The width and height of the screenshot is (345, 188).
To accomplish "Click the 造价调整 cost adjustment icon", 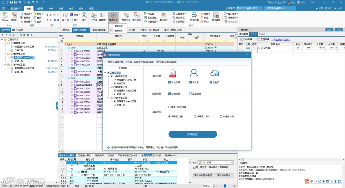I will tap(216, 15).
